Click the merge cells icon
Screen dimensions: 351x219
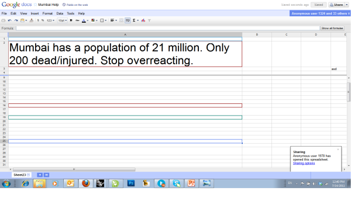(121, 20)
